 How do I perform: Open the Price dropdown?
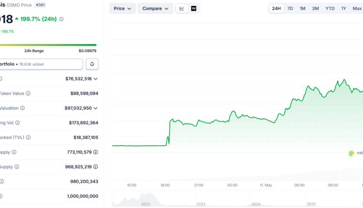pos(122,9)
